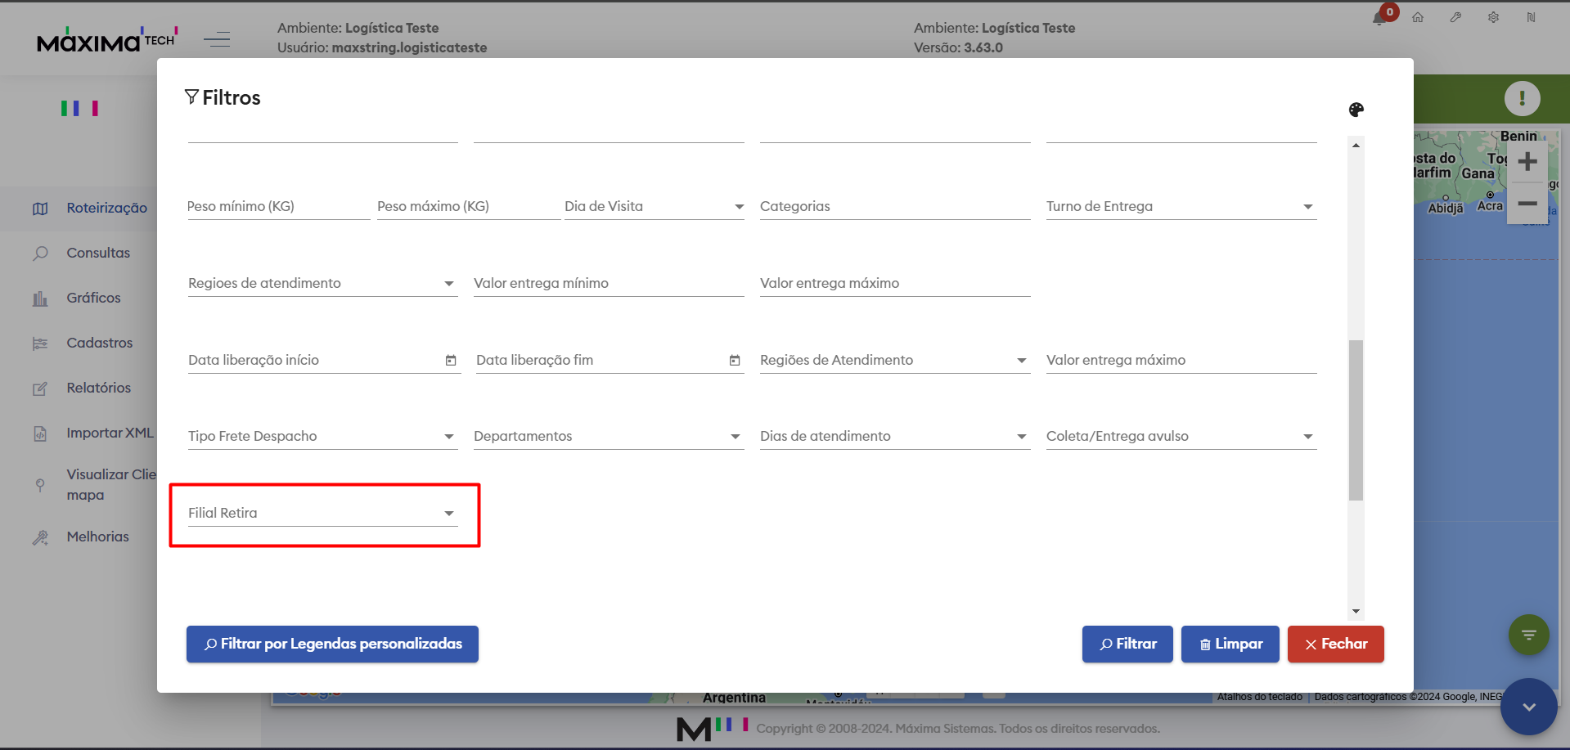Viewport: 1570px width, 750px height.
Task: Open Cadastros in the sidebar
Action: pos(79,343)
